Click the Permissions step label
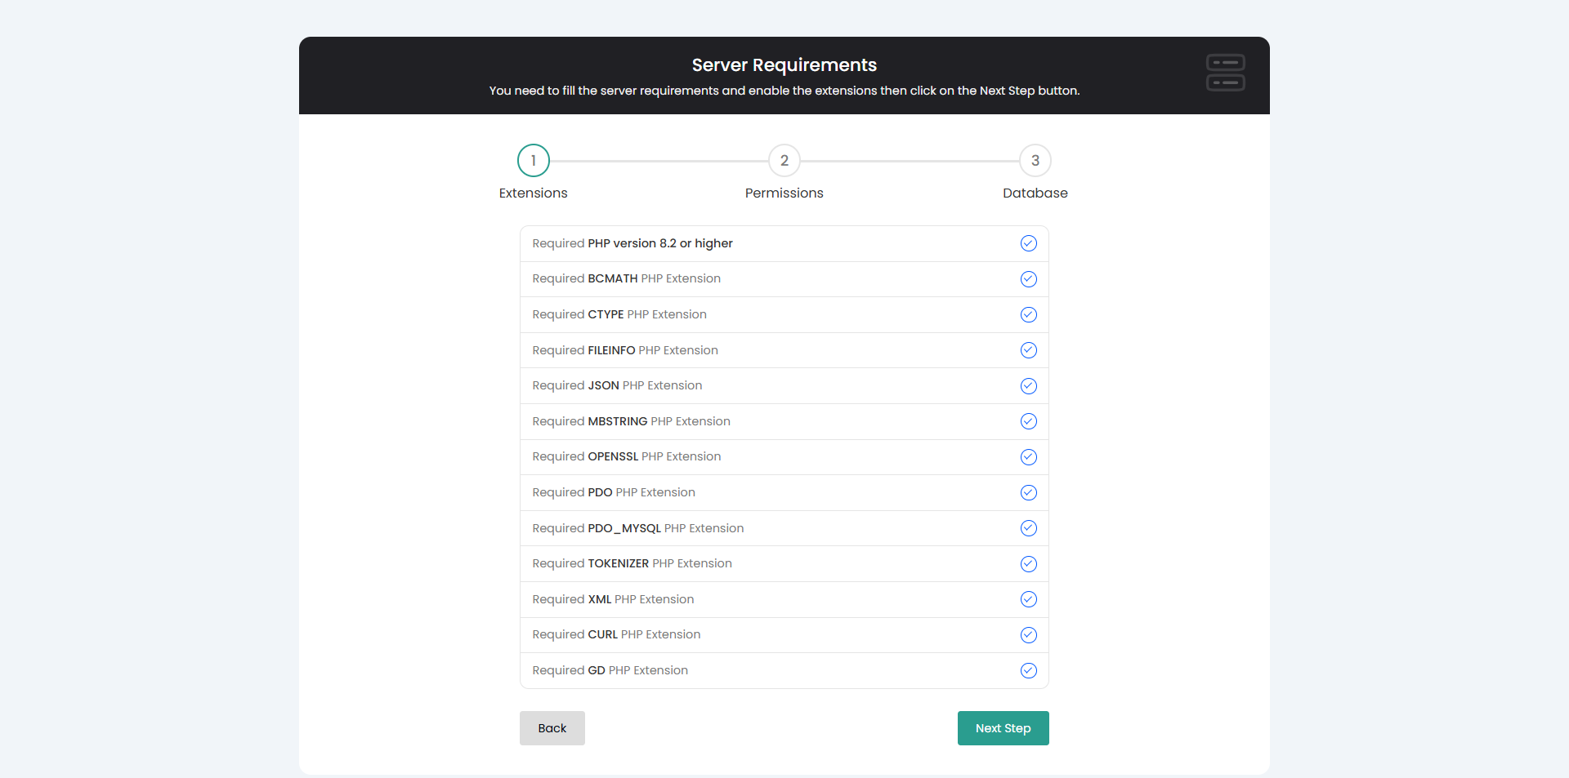 (784, 193)
